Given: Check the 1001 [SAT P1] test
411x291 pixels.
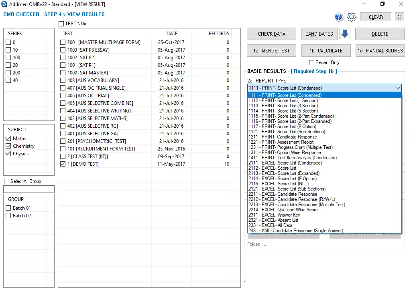Looking at the screenshot, I should (63, 65).
